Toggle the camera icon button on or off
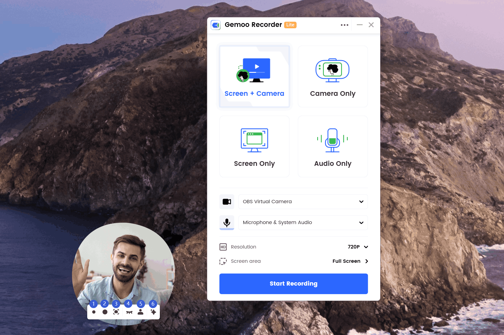This screenshot has height=335, width=504. (x=227, y=202)
